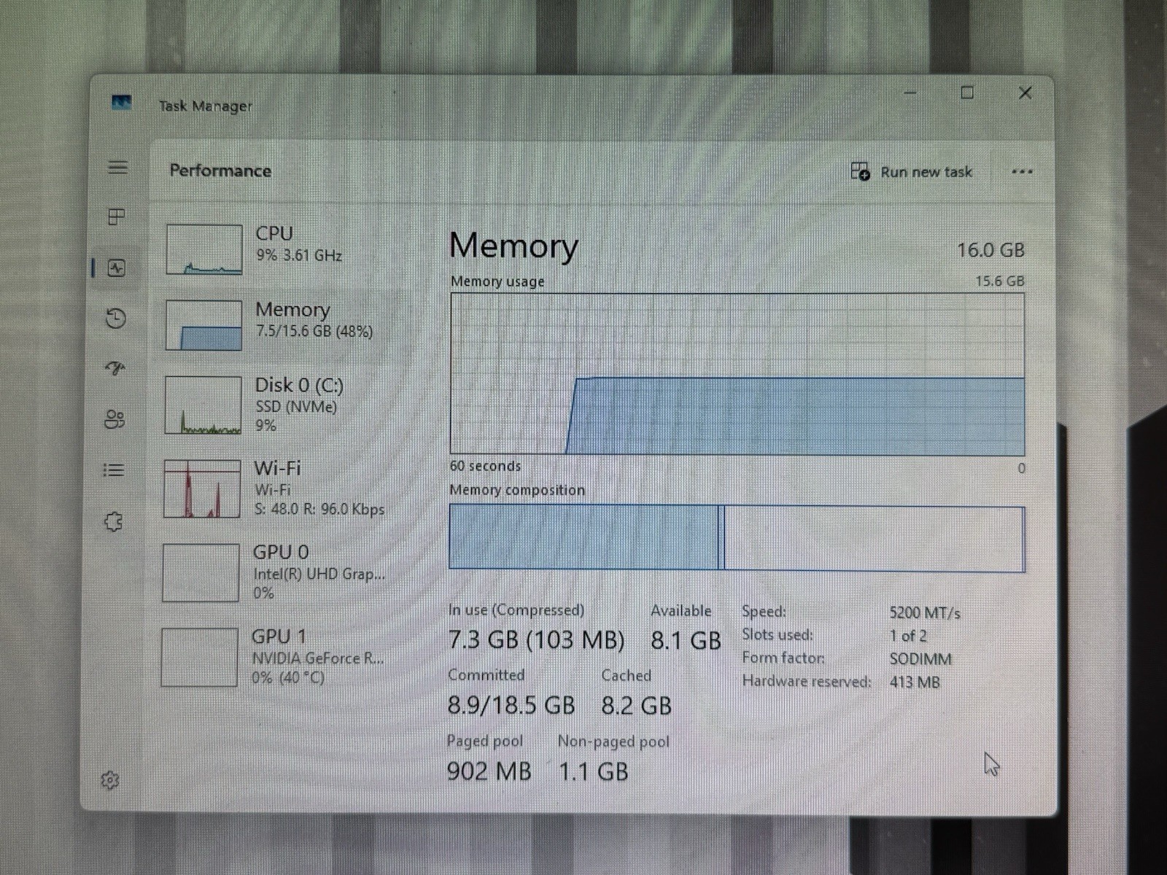This screenshot has width=1167, height=875.
Task: Click the GPU 0 mini graph
Action: click(x=201, y=572)
